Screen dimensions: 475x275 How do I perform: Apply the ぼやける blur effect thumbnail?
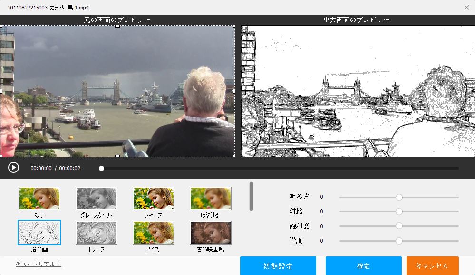(x=210, y=199)
